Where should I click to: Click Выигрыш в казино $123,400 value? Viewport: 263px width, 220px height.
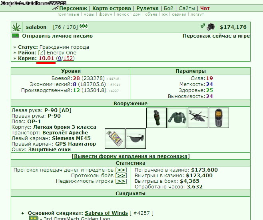[x=199, y=176]
